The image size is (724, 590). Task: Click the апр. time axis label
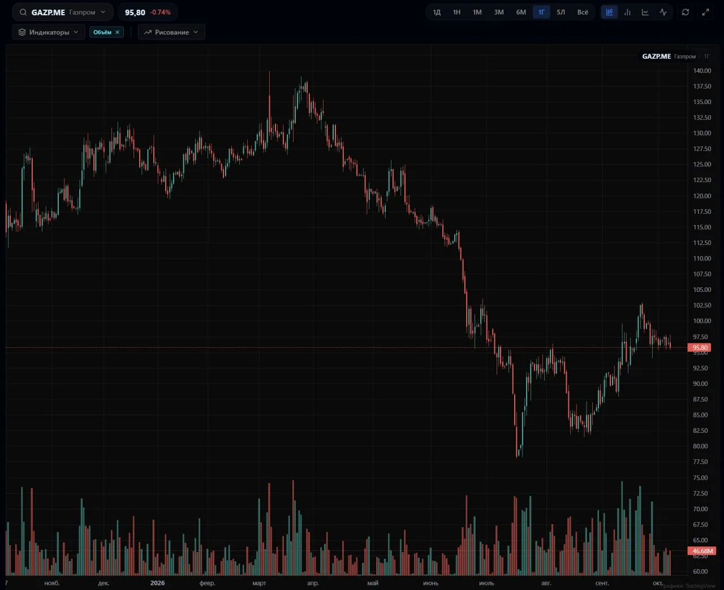[x=313, y=583]
